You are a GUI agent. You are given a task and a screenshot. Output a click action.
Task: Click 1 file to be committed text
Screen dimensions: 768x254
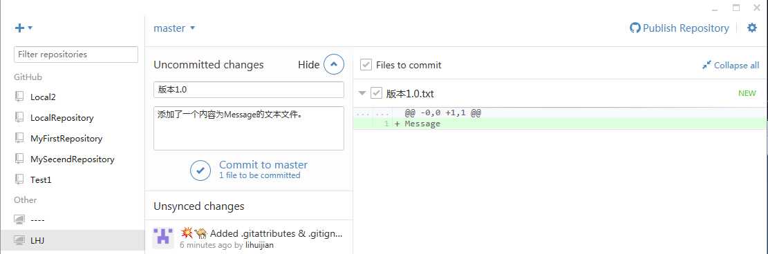(x=260, y=175)
